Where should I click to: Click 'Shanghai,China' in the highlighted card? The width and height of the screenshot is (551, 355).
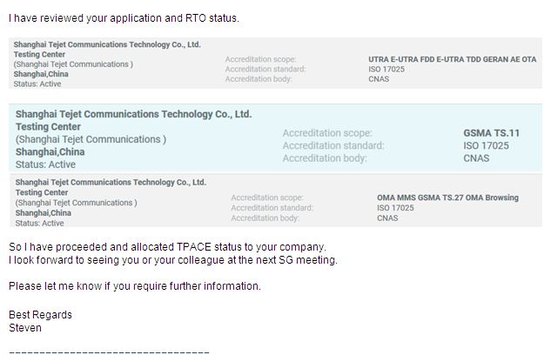coord(50,152)
